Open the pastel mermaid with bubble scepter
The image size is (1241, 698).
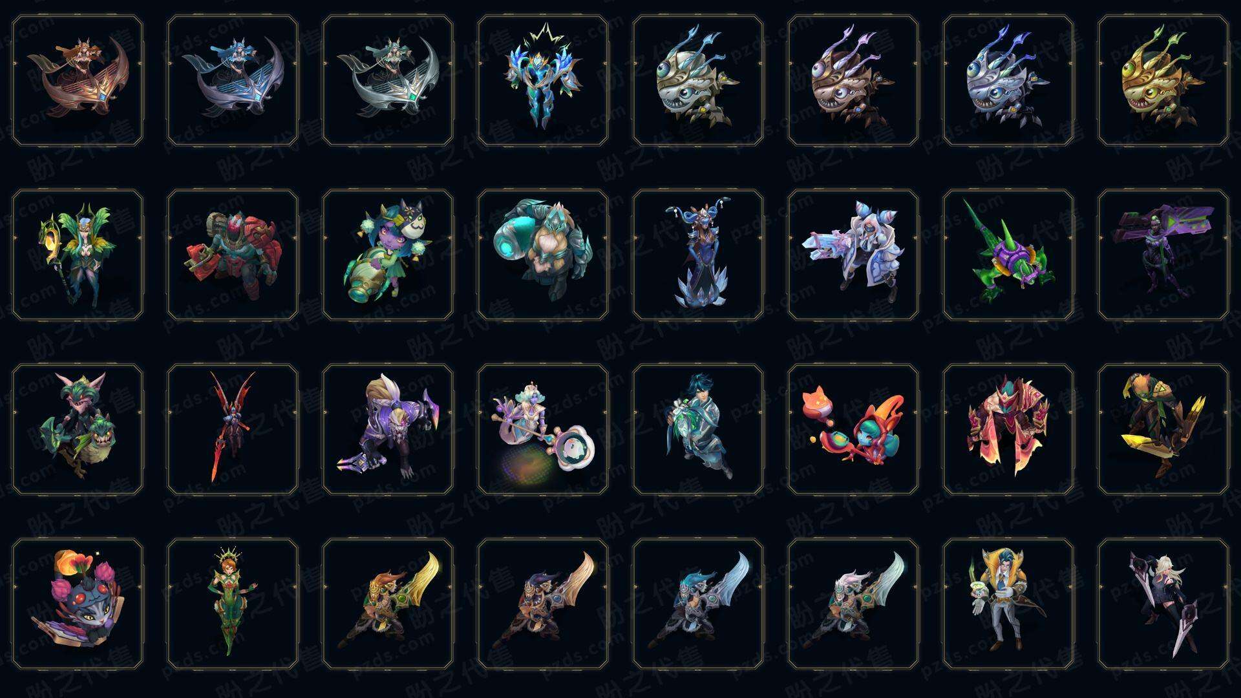pyautogui.click(x=543, y=429)
